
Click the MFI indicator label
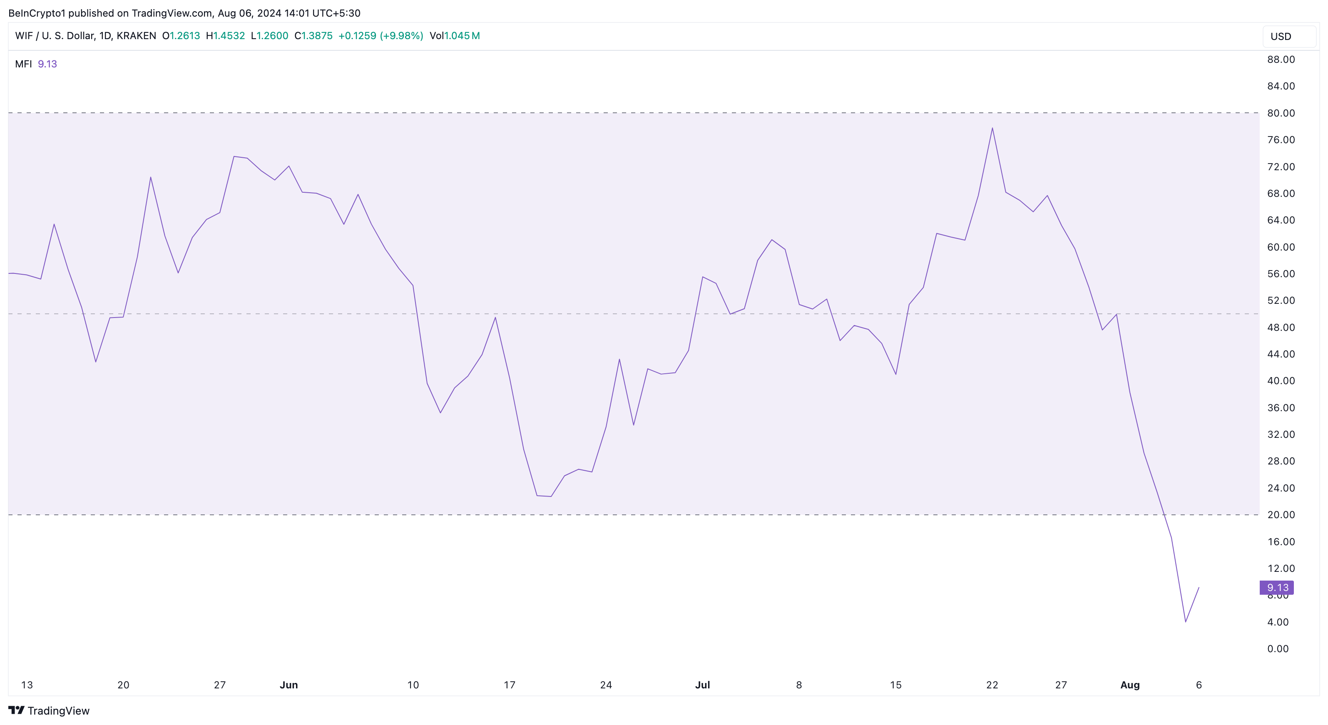click(23, 64)
